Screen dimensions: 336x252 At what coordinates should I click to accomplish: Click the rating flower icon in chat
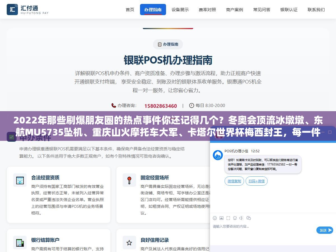(x=235, y=218)
